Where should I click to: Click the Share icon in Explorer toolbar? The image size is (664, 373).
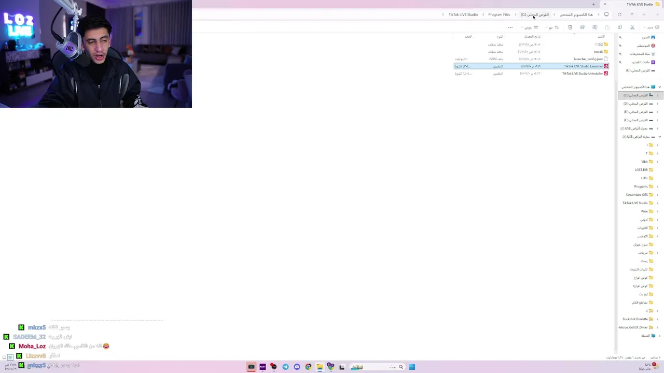pyautogui.click(x=583, y=27)
